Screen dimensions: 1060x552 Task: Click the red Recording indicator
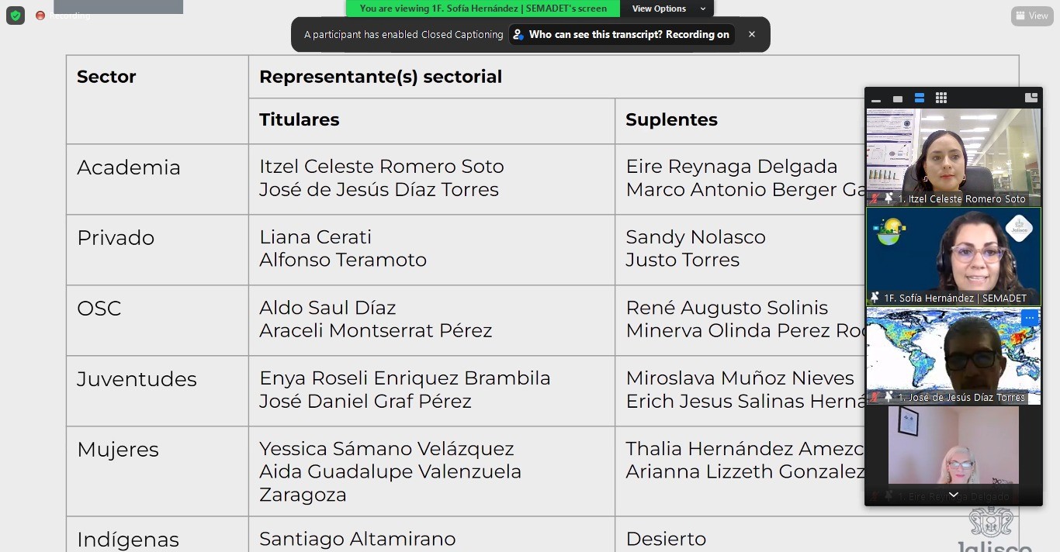tap(40, 16)
